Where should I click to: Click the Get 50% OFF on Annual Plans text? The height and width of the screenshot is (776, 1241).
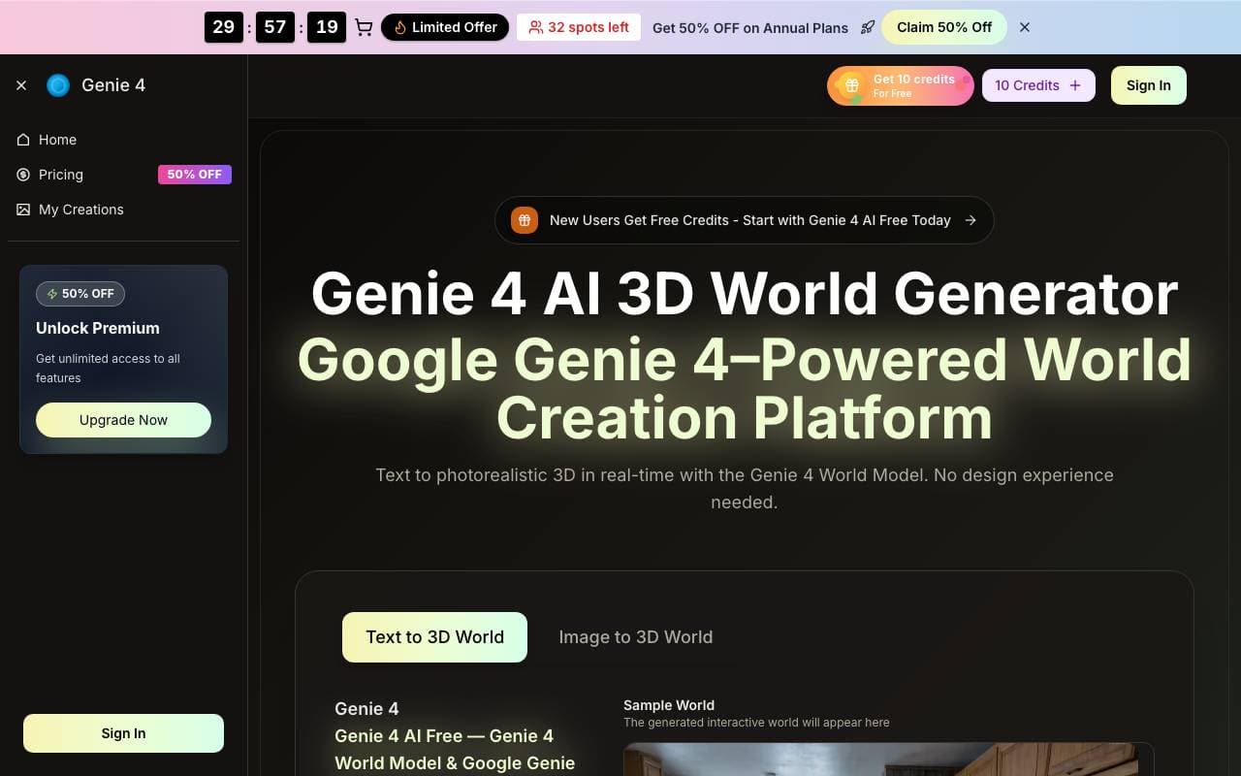[750, 27]
